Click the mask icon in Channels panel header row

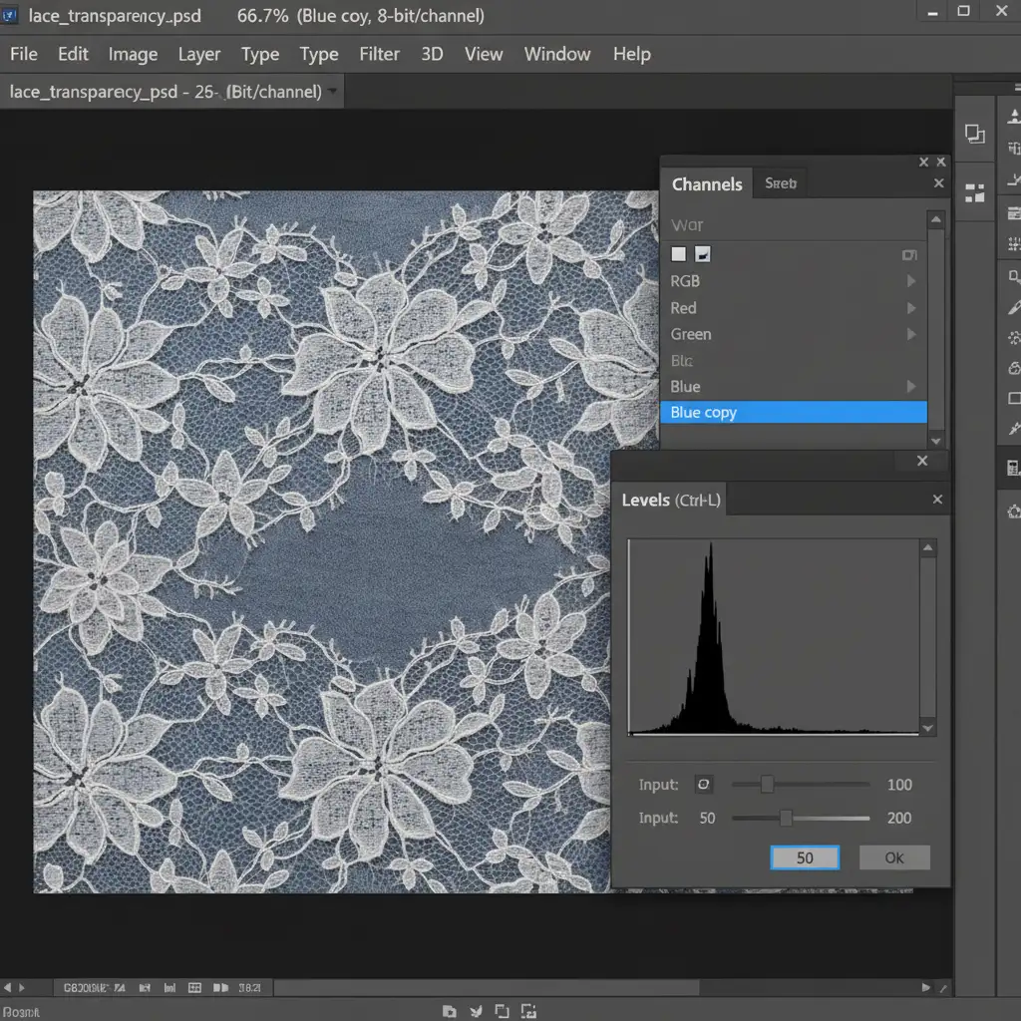(x=907, y=255)
